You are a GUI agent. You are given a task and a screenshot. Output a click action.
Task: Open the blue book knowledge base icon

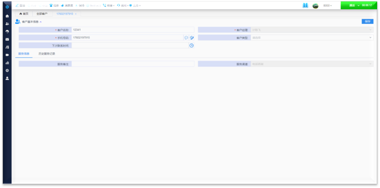306,5
